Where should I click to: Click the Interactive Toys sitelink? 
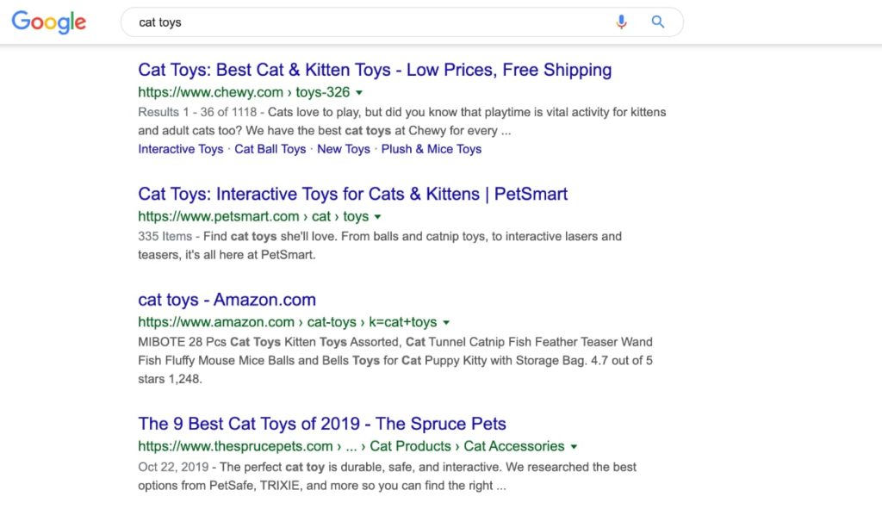(x=181, y=149)
